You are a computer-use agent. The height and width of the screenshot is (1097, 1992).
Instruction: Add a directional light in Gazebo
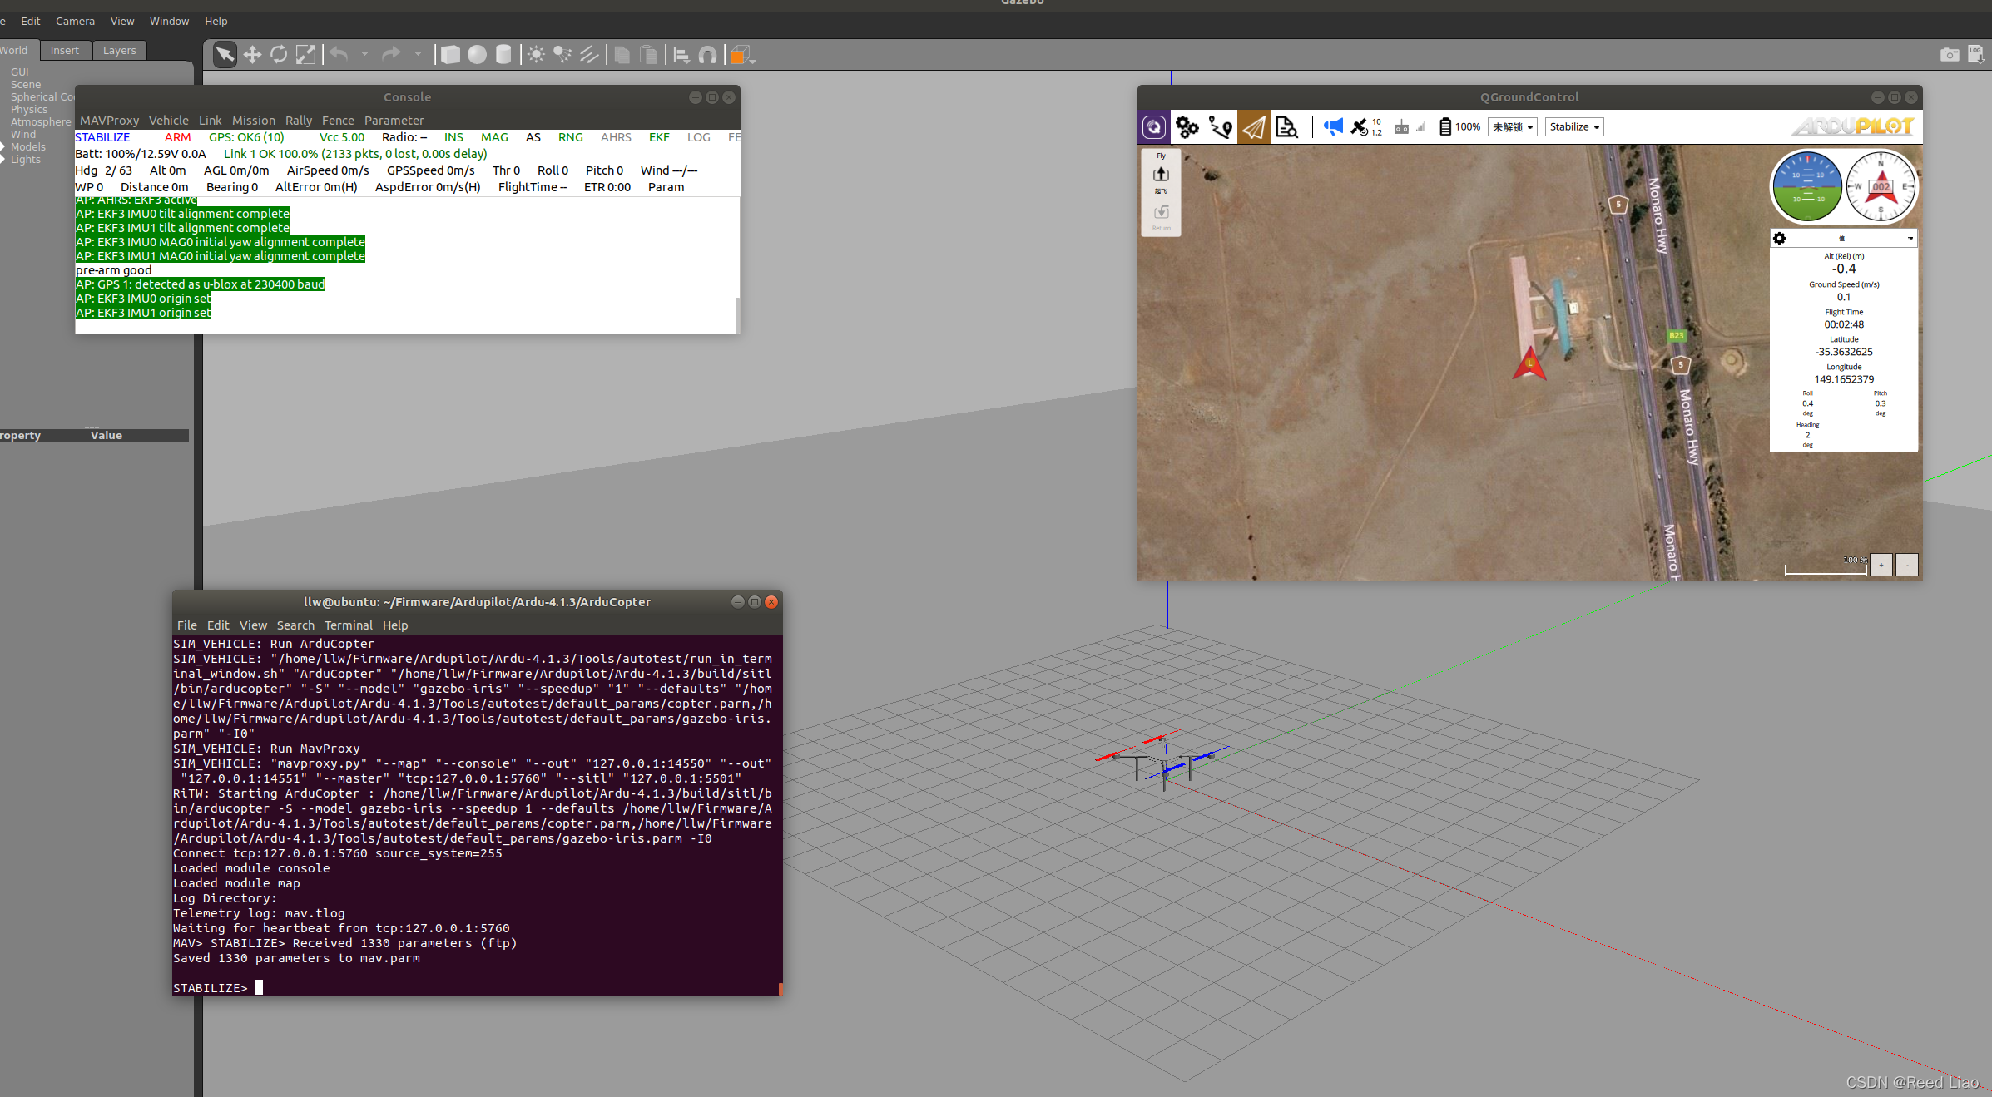click(x=589, y=55)
